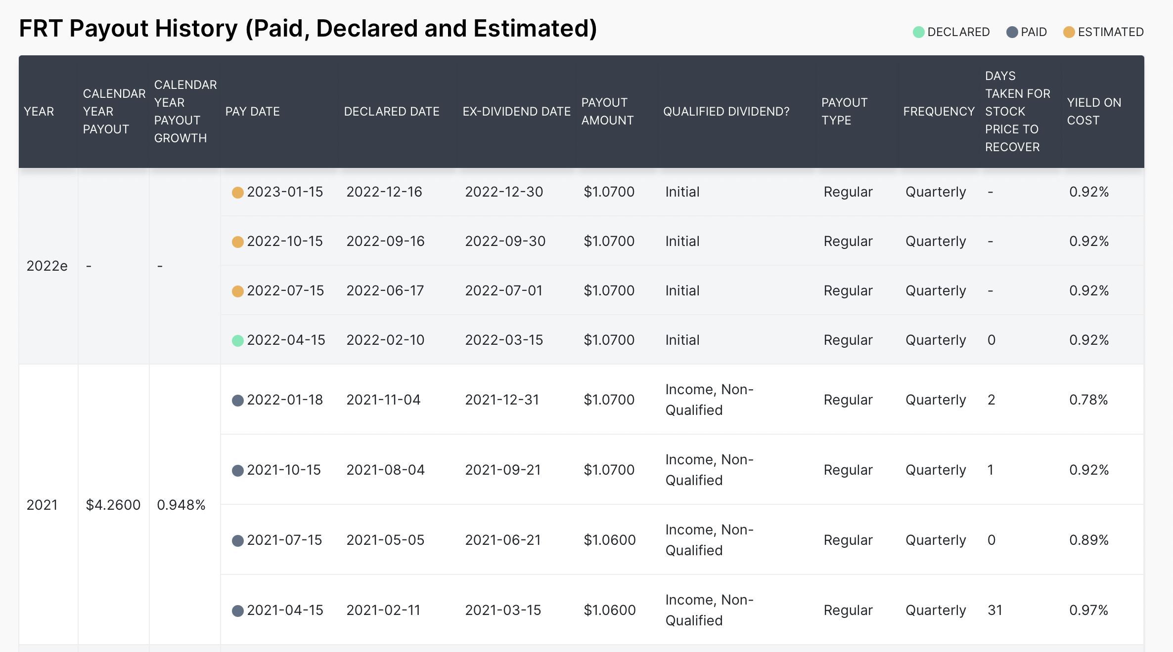
Task: Click the Pay Date column header
Action: click(x=252, y=112)
